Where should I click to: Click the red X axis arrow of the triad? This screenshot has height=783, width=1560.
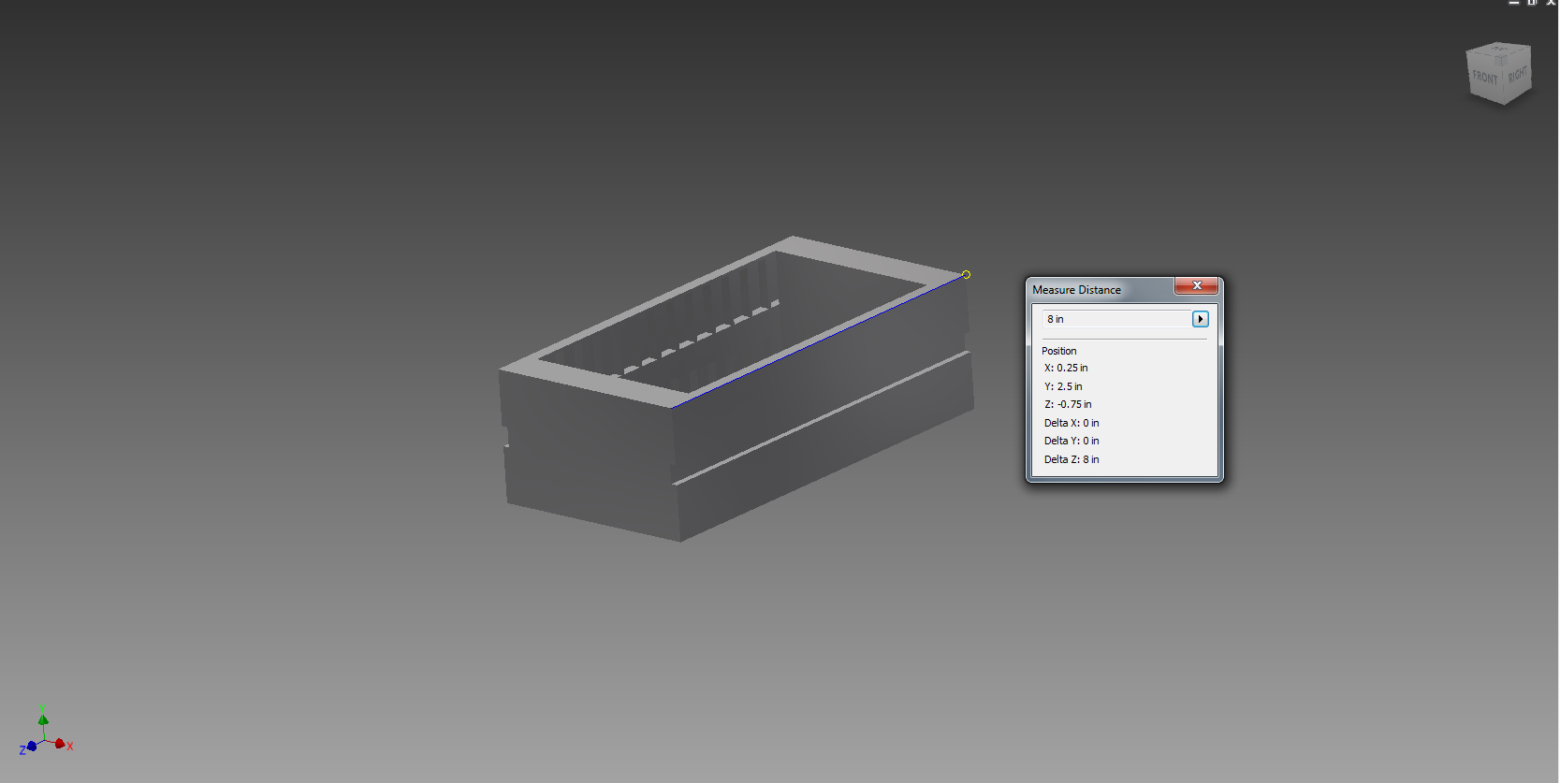[x=61, y=744]
